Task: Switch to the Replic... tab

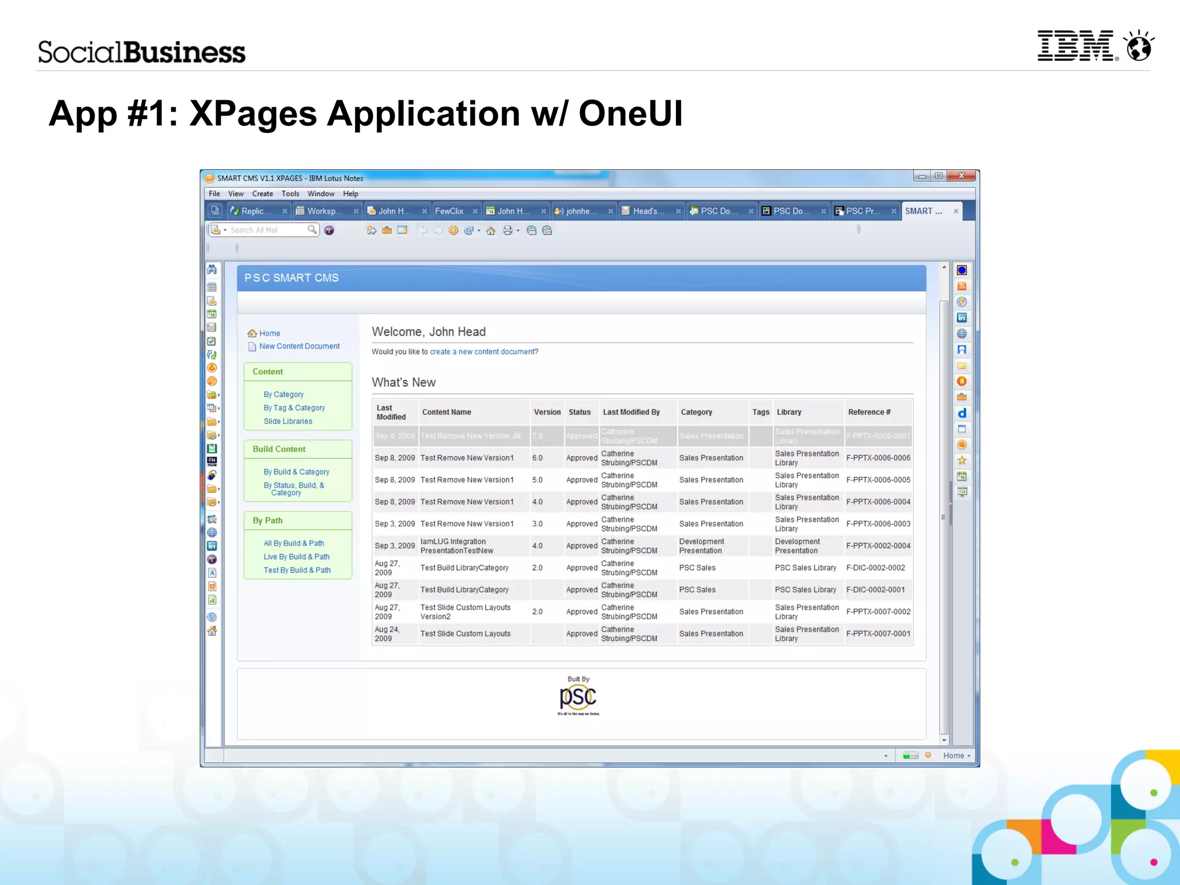Action: (x=258, y=211)
